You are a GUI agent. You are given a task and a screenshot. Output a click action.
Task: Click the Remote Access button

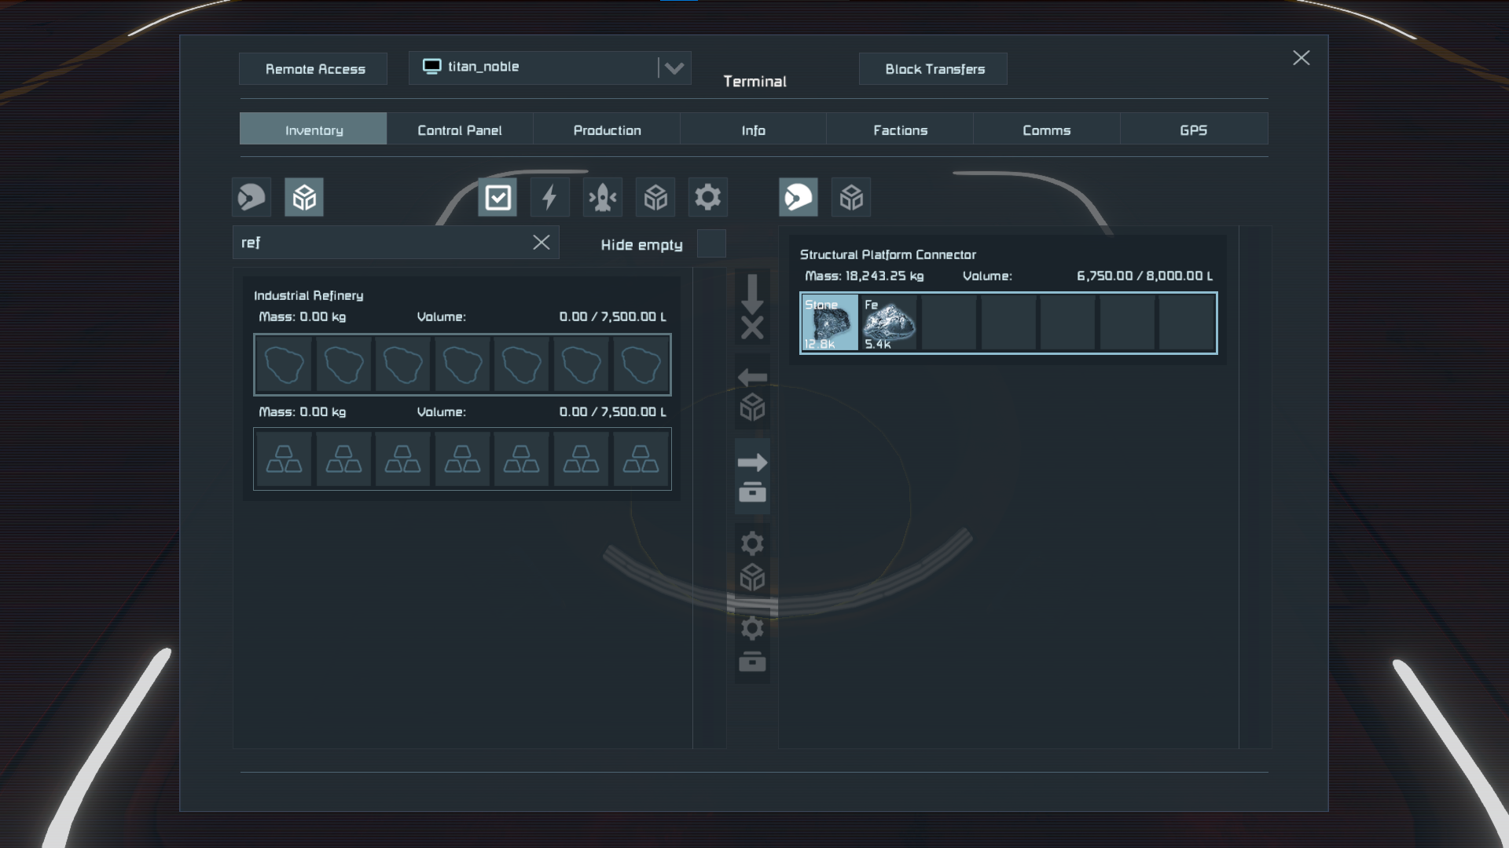coord(313,69)
